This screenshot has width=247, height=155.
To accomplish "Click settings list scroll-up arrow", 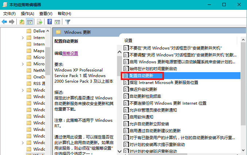I will click(243, 40).
